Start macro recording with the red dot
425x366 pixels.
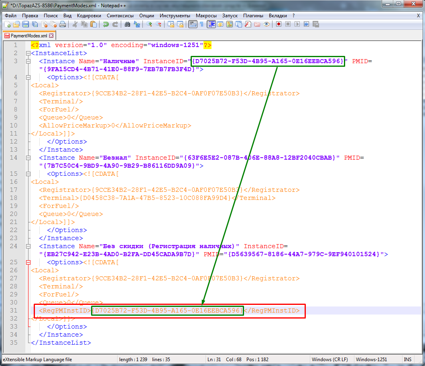pos(279,25)
